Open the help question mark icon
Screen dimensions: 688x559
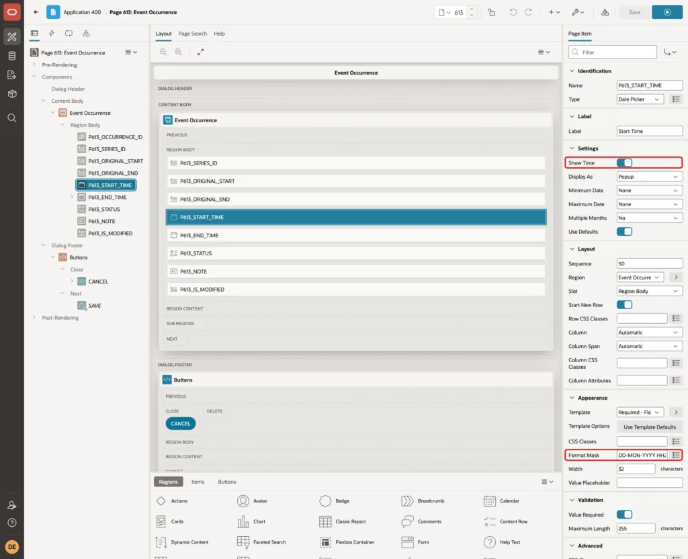click(12, 523)
